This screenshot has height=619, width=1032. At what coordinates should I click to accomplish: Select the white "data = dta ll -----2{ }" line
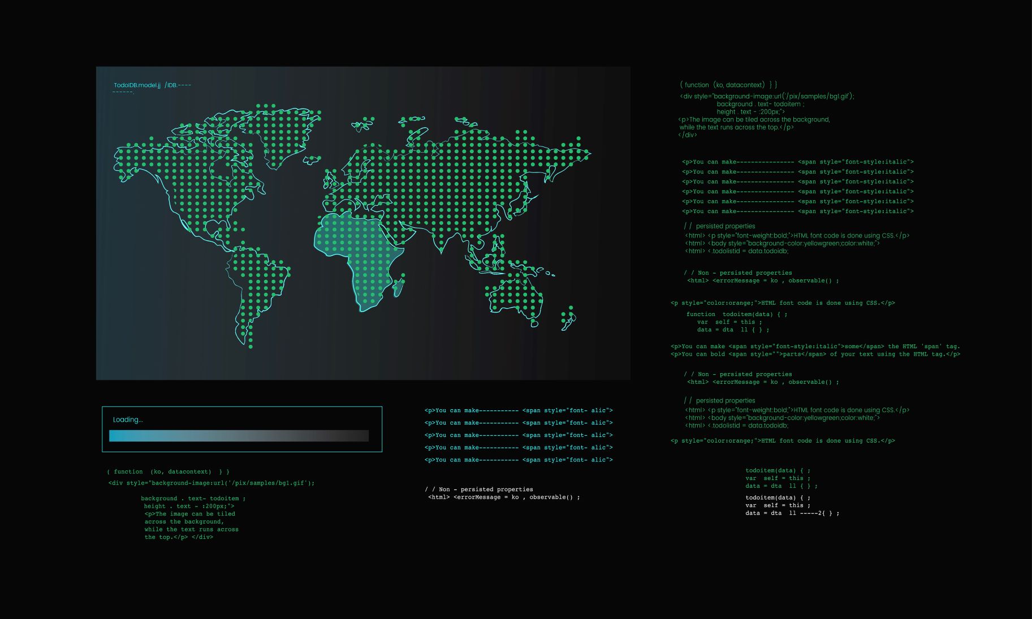(792, 513)
